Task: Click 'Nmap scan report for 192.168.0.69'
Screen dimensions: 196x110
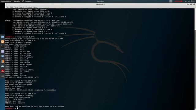Action: point(20,94)
